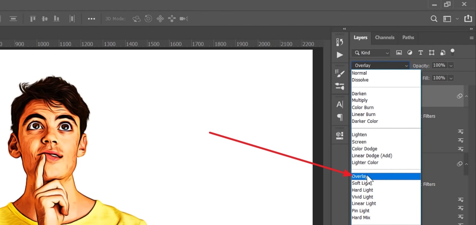
Task: Open the Paths tab
Action: coord(408,37)
